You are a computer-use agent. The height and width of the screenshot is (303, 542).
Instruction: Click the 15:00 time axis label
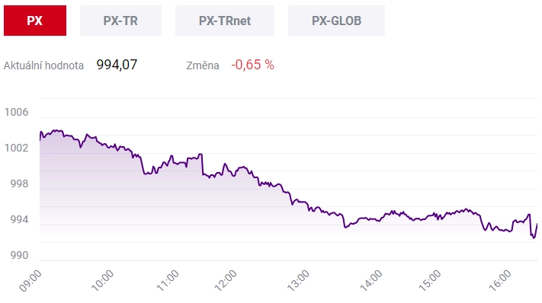click(x=430, y=281)
